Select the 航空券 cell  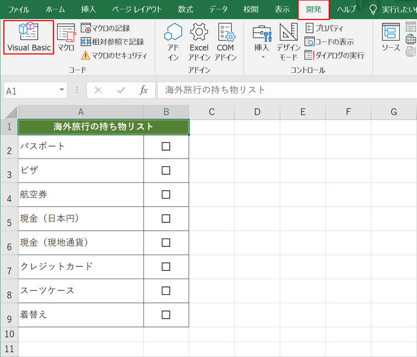click(81, 195)
